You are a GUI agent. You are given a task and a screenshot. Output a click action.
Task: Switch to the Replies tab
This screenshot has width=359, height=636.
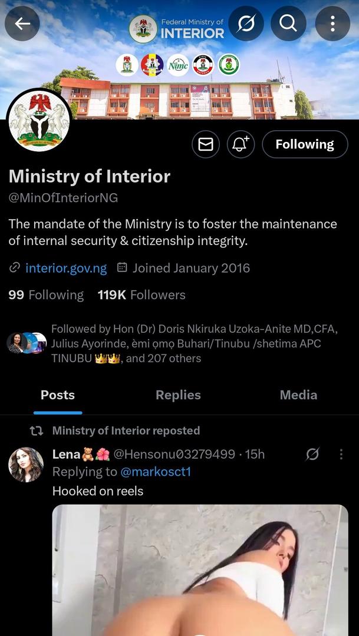[178, 395]
